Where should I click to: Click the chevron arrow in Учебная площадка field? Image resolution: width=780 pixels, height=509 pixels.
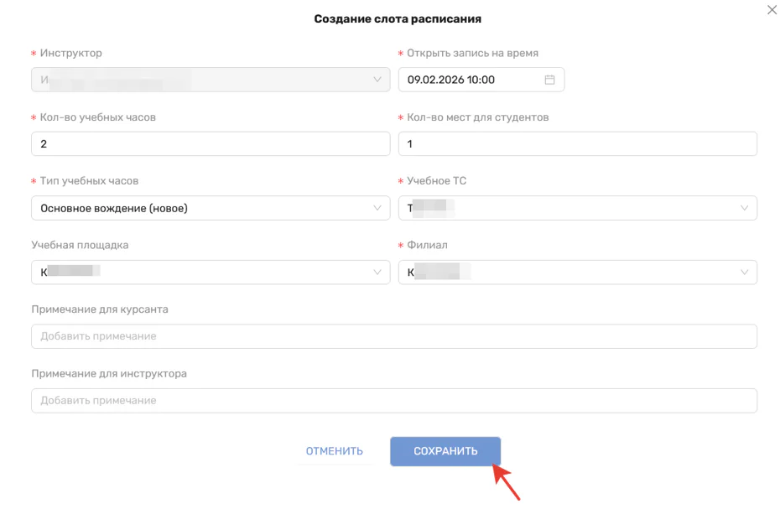click(x=377, y=272)
